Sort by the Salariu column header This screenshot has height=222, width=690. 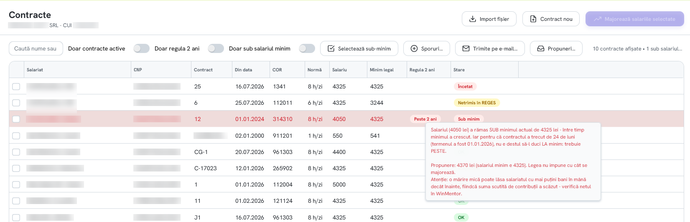[x=339, y=70]
